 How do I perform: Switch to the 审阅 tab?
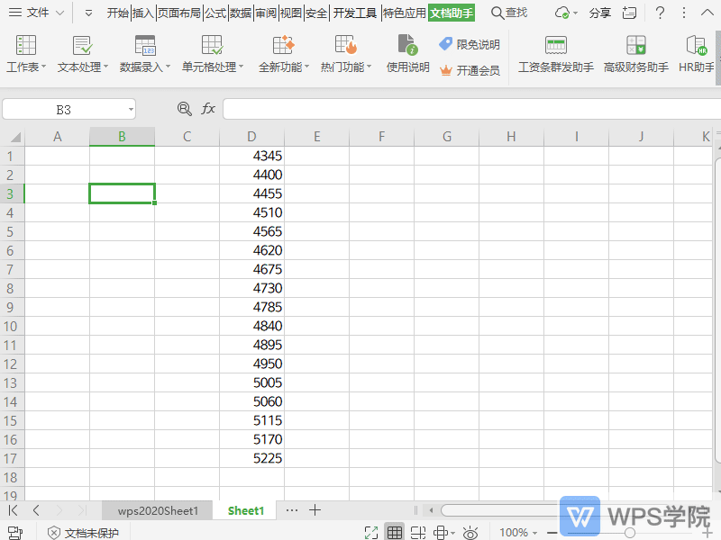click(266, 13)
